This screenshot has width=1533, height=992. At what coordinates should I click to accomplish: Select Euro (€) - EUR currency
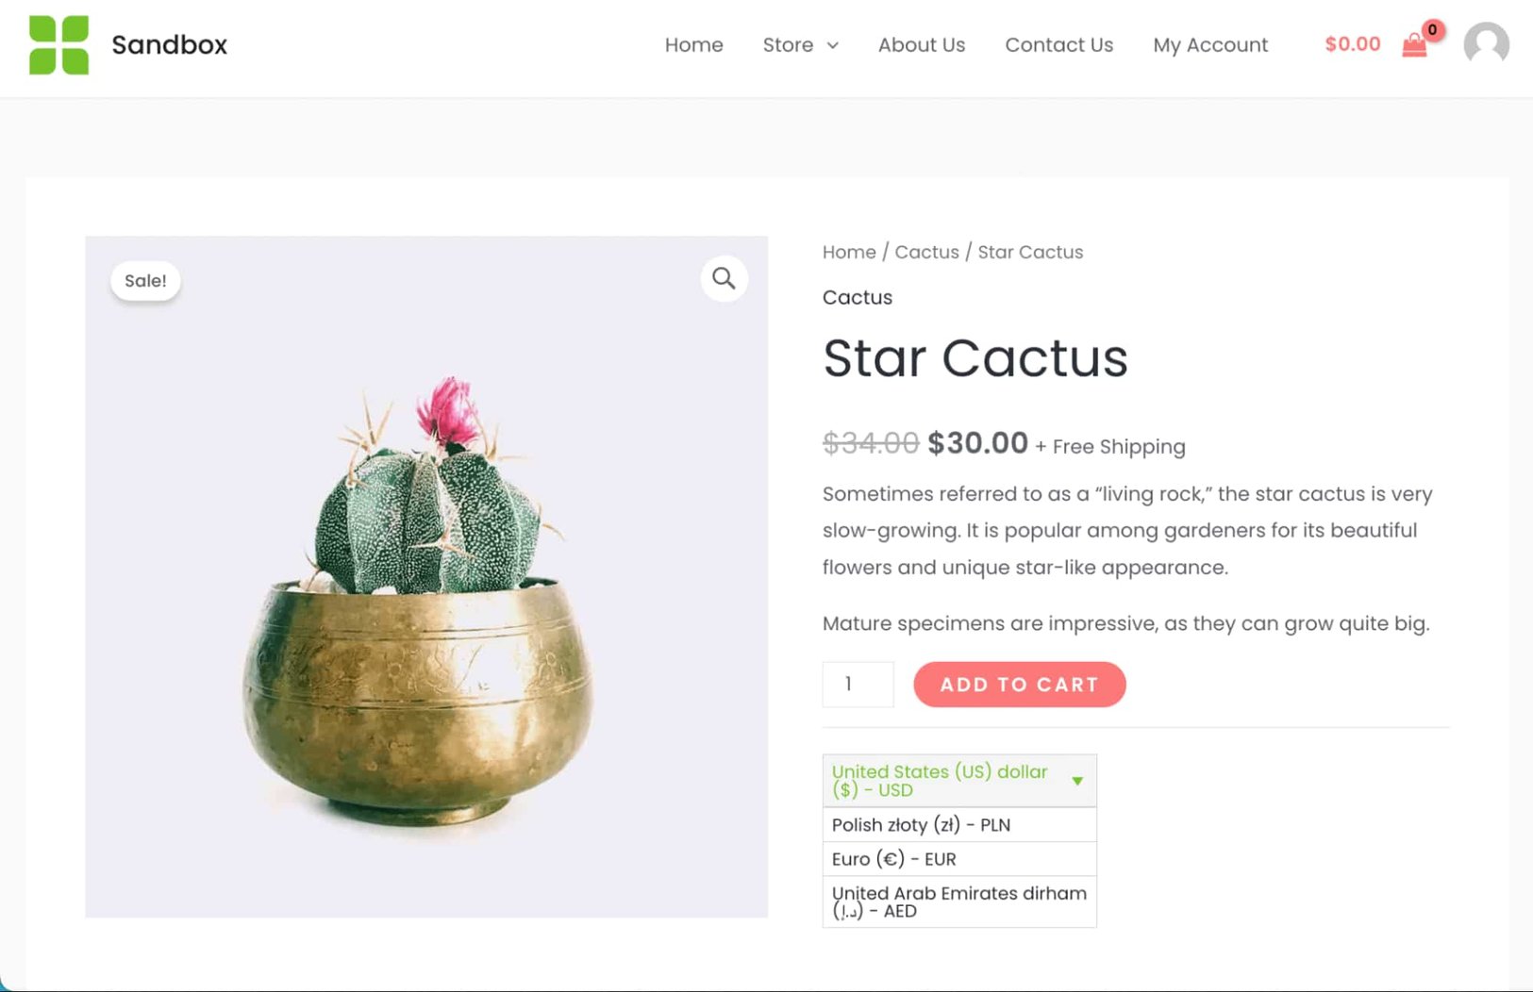point(892,858)
